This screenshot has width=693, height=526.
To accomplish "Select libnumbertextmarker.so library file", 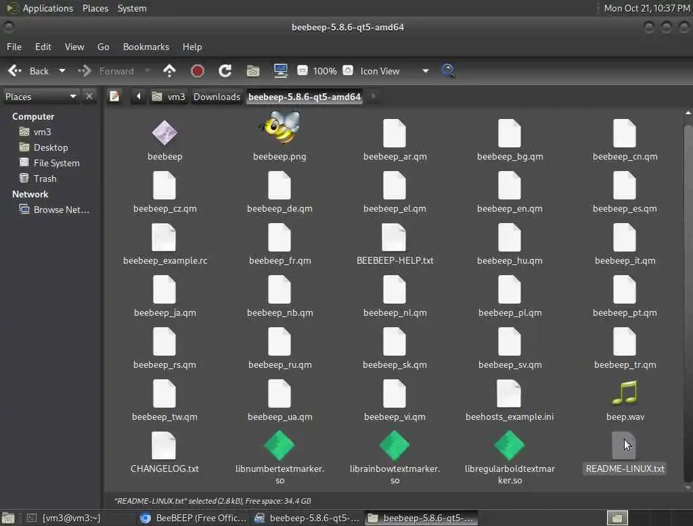I will 280,445.
